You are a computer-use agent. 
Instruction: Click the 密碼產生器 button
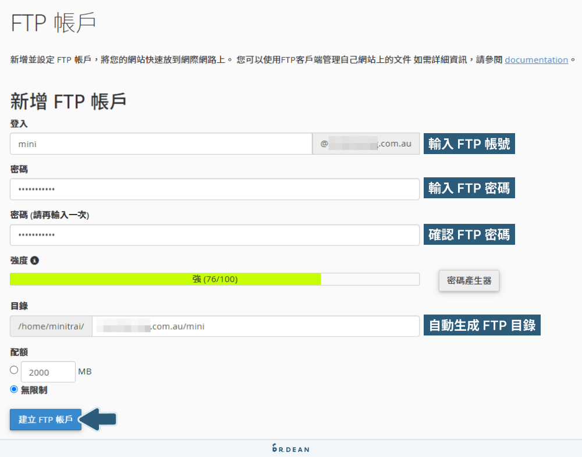click(x=469, y=280)
